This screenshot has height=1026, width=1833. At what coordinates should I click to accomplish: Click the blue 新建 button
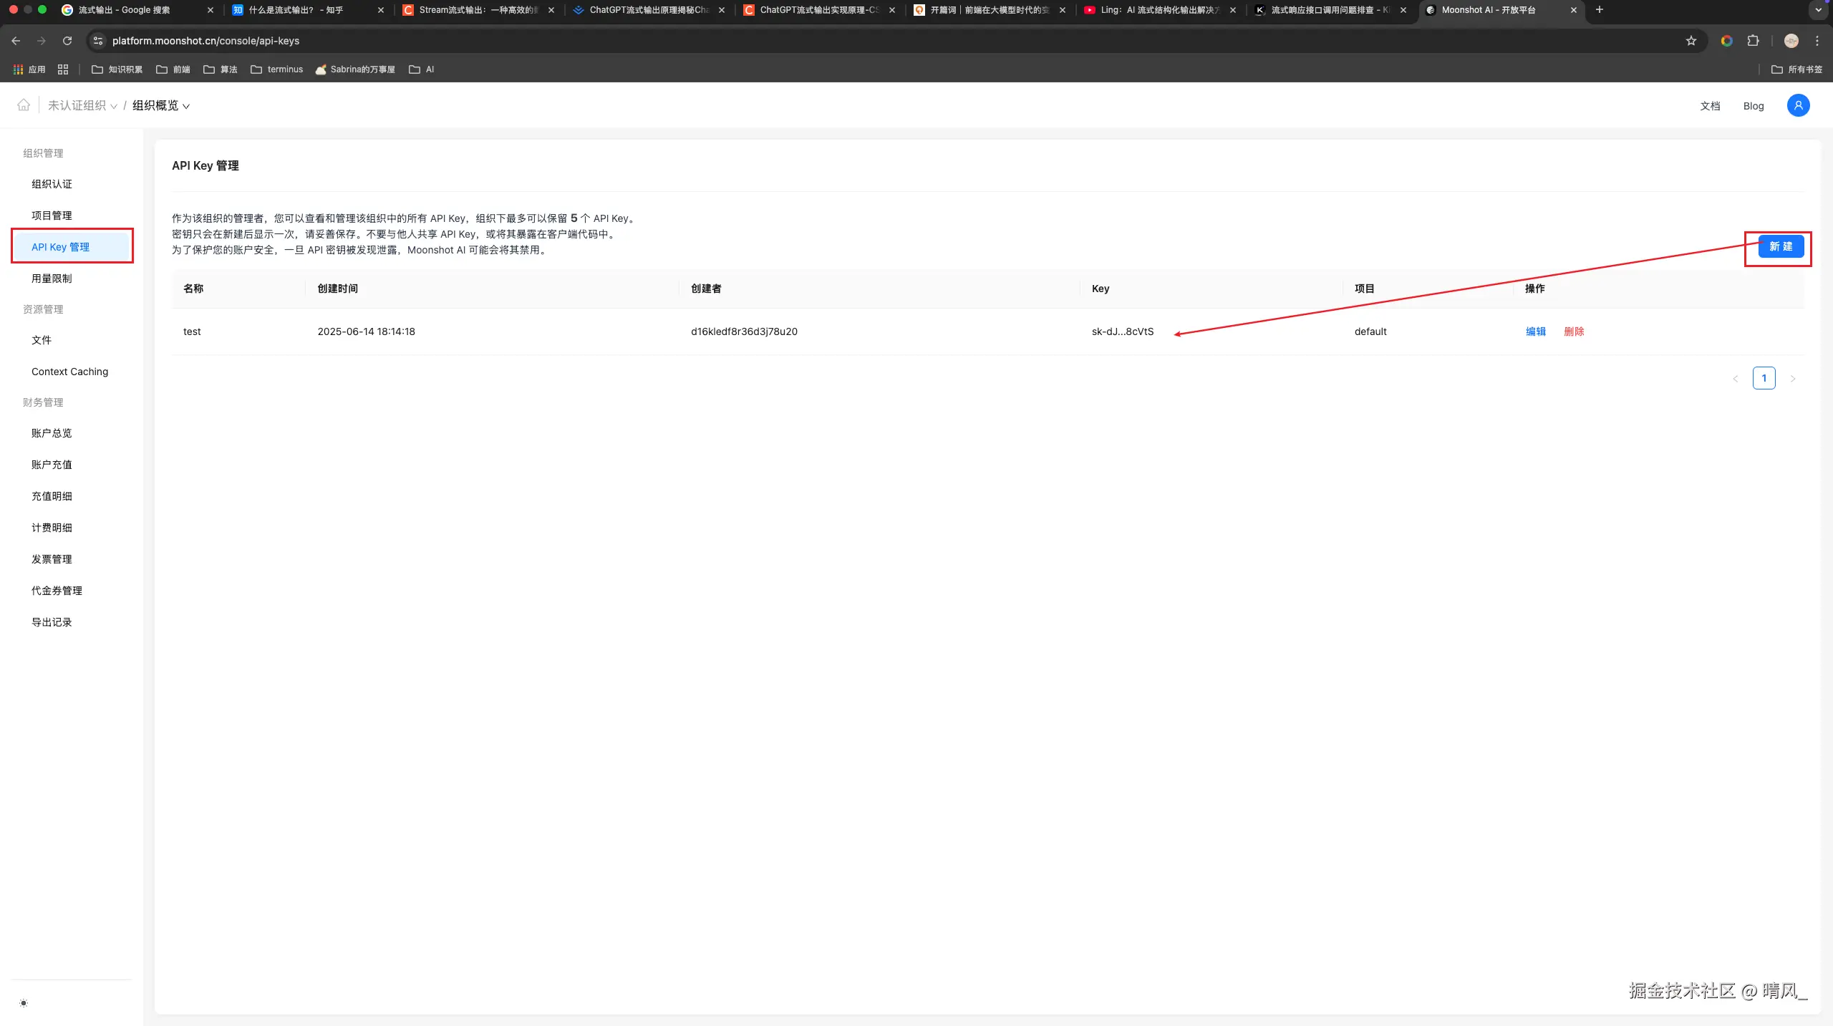click(x=1781, y=246)
